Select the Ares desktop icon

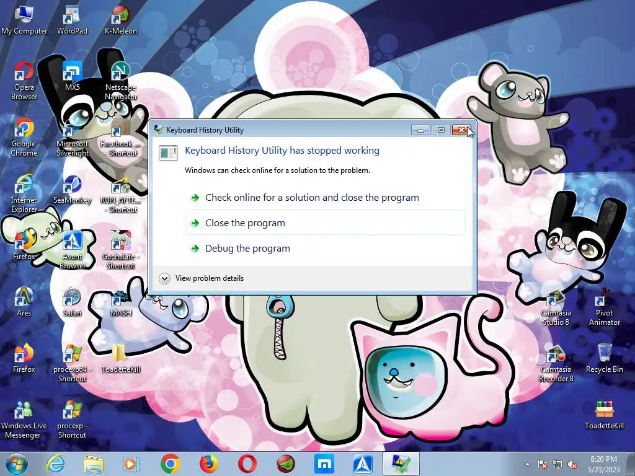click(x=24, y=302)
